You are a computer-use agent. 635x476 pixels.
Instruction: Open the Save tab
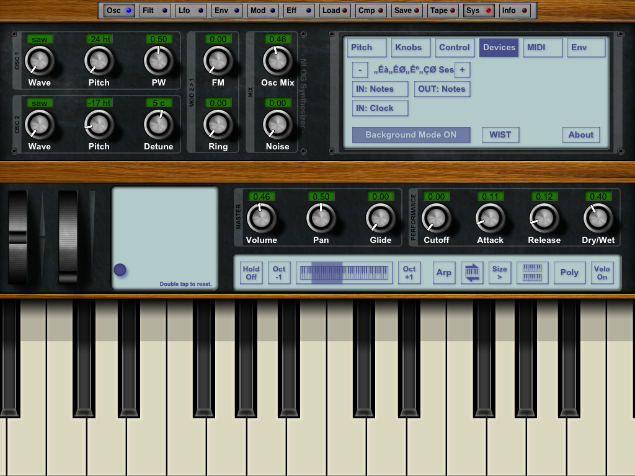407,11
